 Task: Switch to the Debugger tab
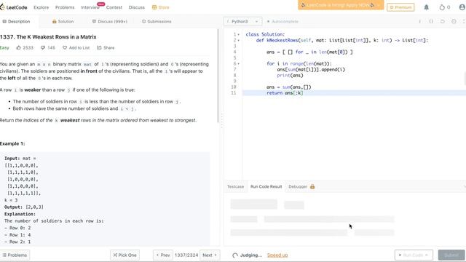click(298, 186)
